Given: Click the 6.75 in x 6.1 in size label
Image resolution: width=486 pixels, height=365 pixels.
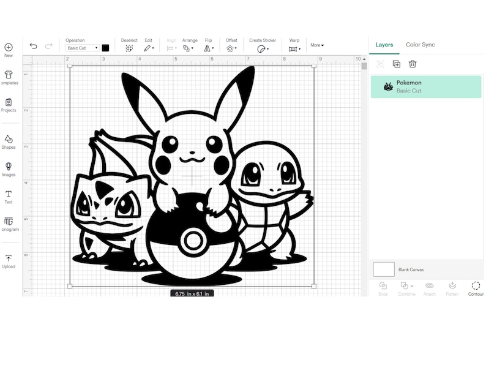Looking at the screenshot, I should pyautogui.click(x=192, y=293).
